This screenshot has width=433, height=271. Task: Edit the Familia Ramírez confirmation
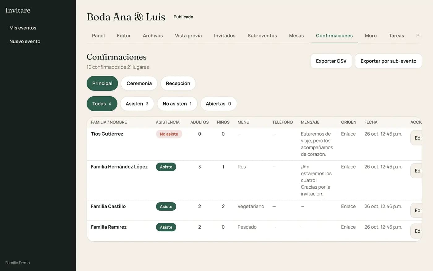pyautogui.click(x=416, y=231)
